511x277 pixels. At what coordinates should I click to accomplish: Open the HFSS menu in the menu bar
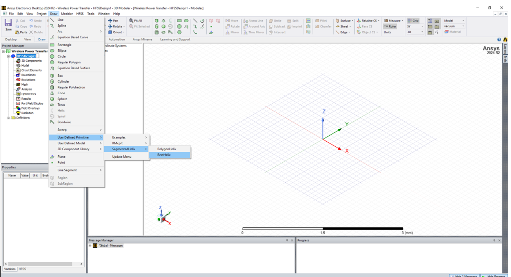point(80,14)
